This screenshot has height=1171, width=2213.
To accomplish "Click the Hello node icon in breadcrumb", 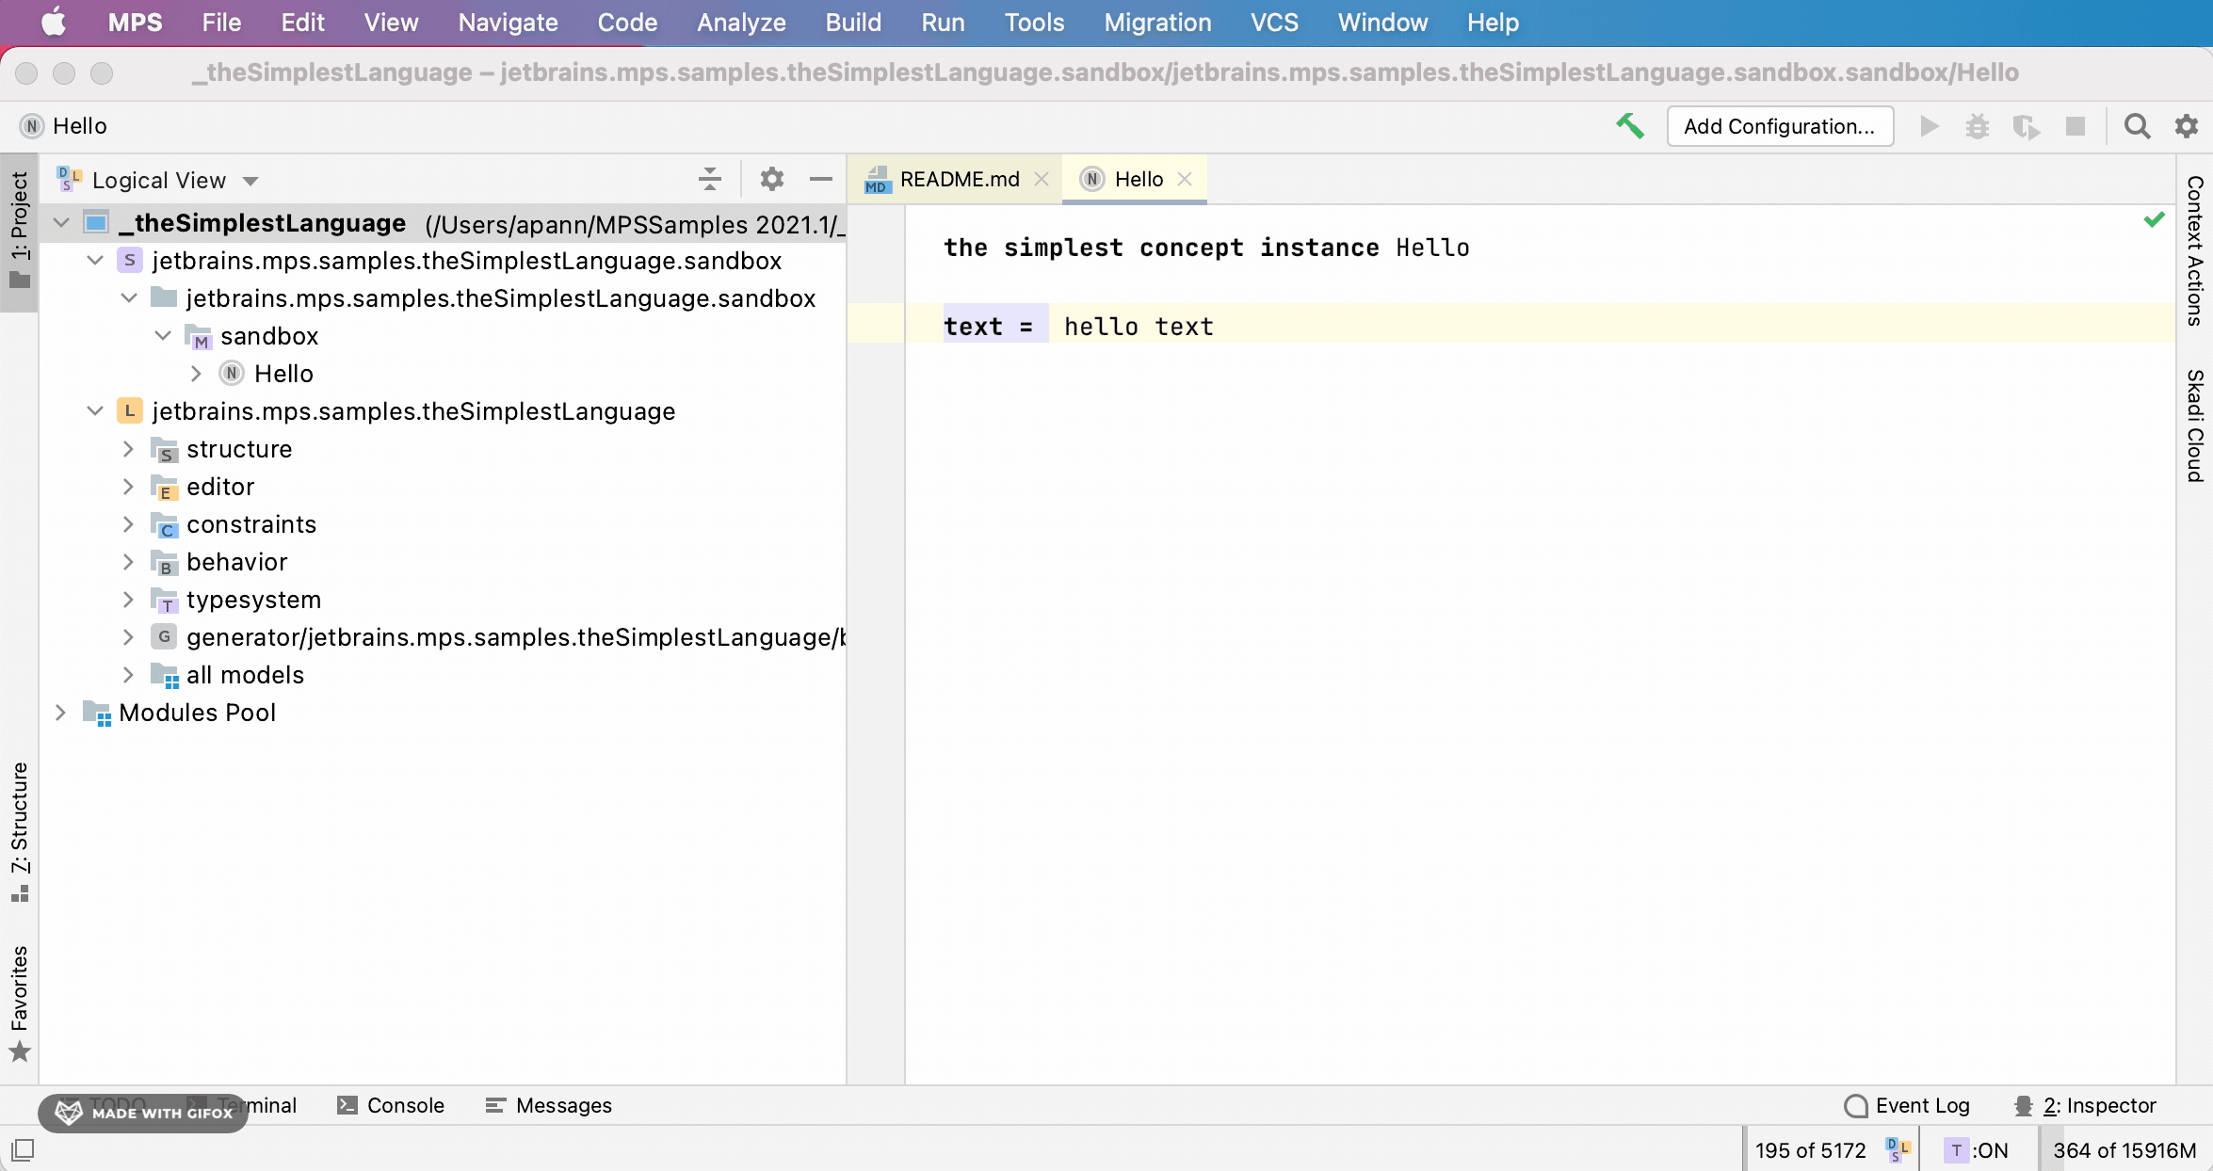I will tap(32, 126).
